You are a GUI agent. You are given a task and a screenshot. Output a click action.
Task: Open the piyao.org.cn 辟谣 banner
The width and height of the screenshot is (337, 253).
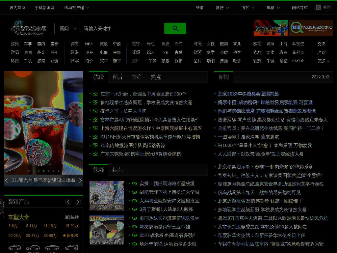tap(311, 28)
